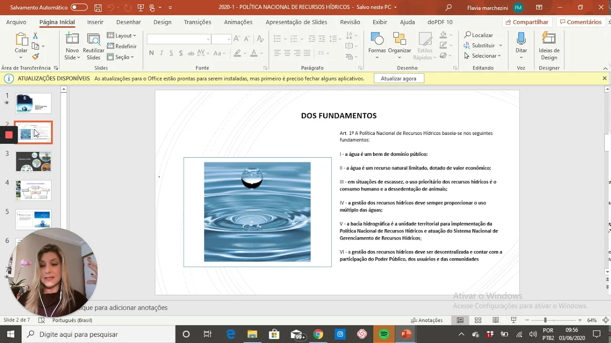Viewport: 611px width, 343px height.
Task: Open the shape effects options
Action: [x=445, y=55]
